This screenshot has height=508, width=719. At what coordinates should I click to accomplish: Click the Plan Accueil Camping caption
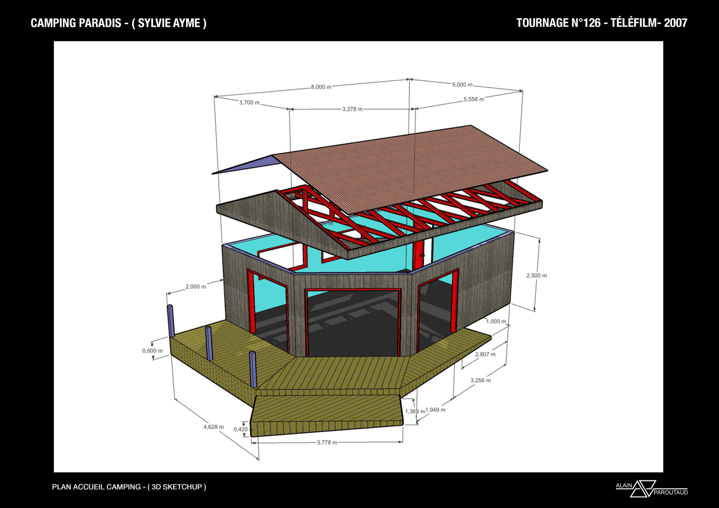click(x=129, y=487)
